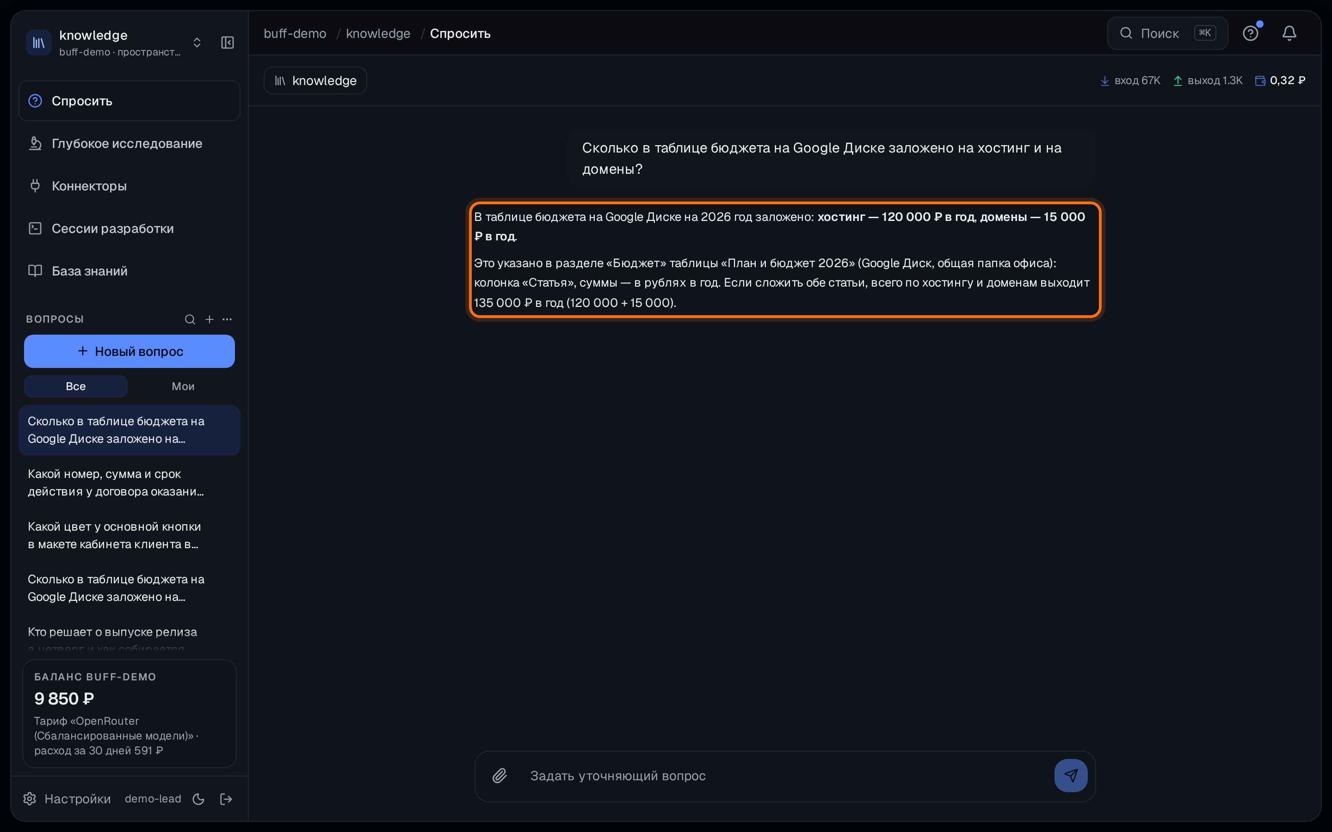Viewport: 1332px width, 832px height.
Task: Click the knowledge breadcrumb
Action: coord(378,34)
